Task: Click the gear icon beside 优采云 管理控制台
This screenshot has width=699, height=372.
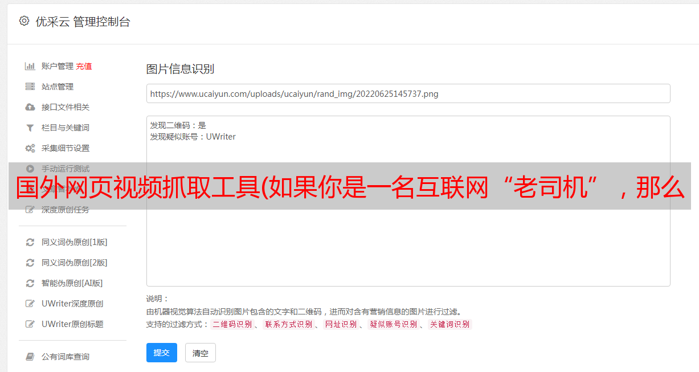Action: tap(24, 21)
